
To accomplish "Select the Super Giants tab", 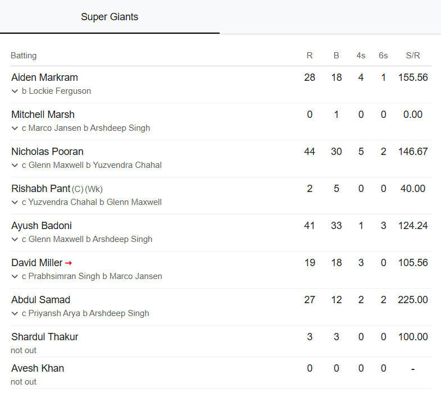I will [110, 17].
